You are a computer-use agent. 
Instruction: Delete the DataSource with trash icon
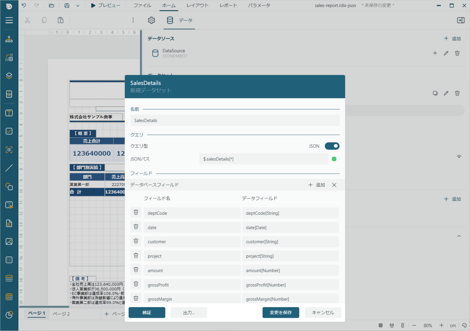click(457, 53)
